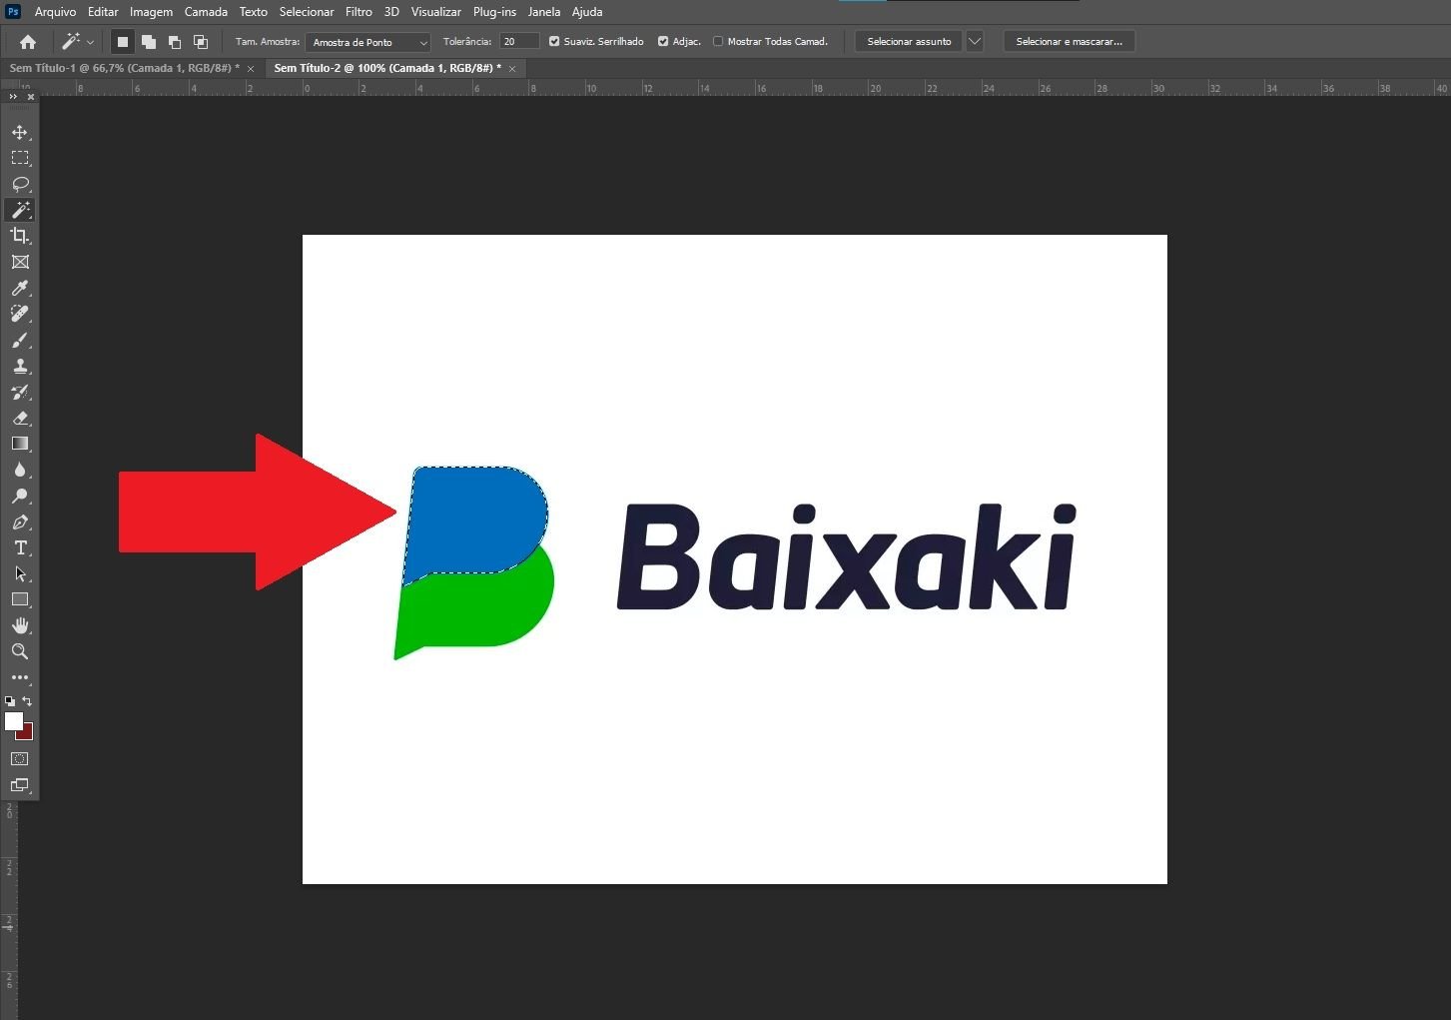
Task: Toggle the Suaviz. Serrilhado checkbox
Action: [x=554, y=41]
